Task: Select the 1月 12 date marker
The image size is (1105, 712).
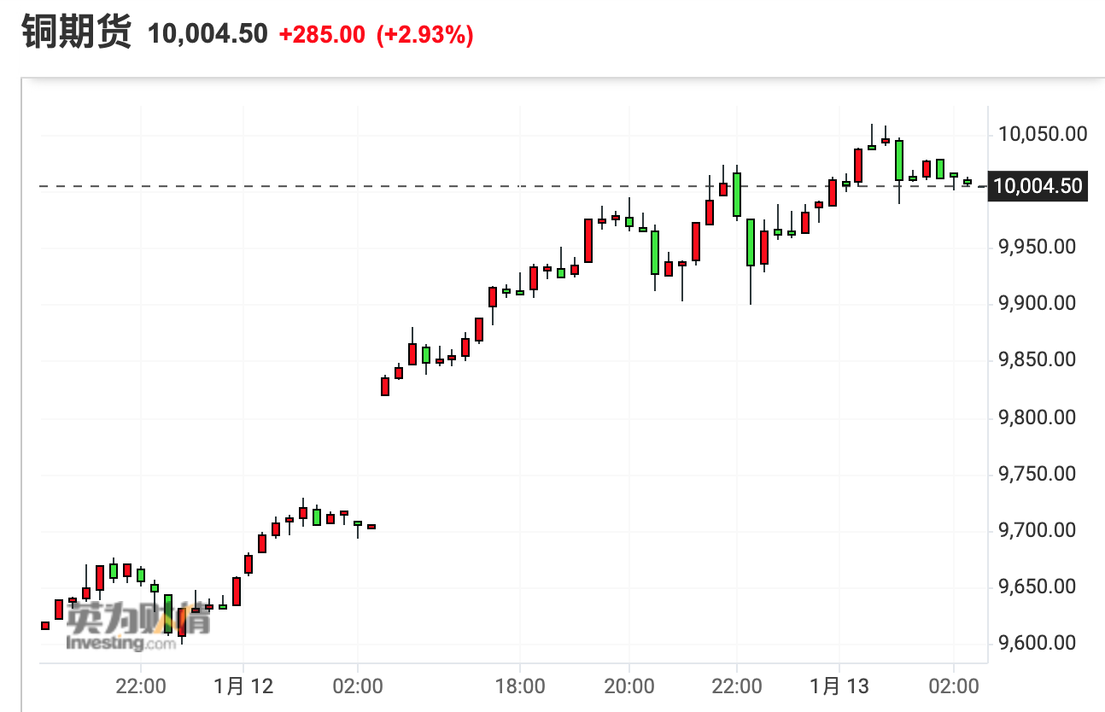Action: 243,686
